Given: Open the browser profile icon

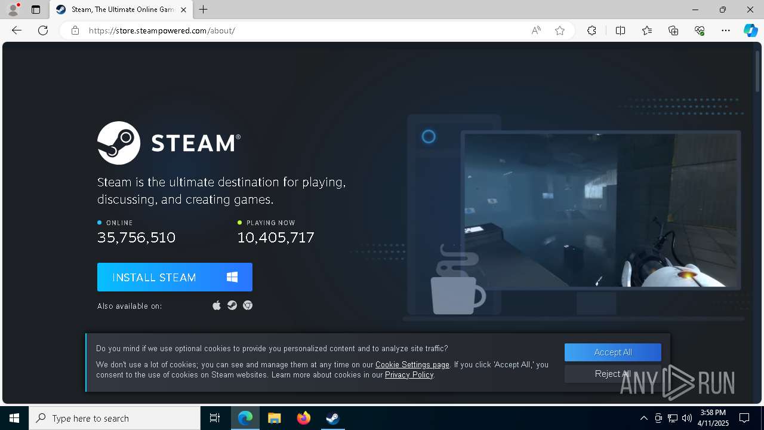Looking at the screenshot, I should click(x=13, y=10).
